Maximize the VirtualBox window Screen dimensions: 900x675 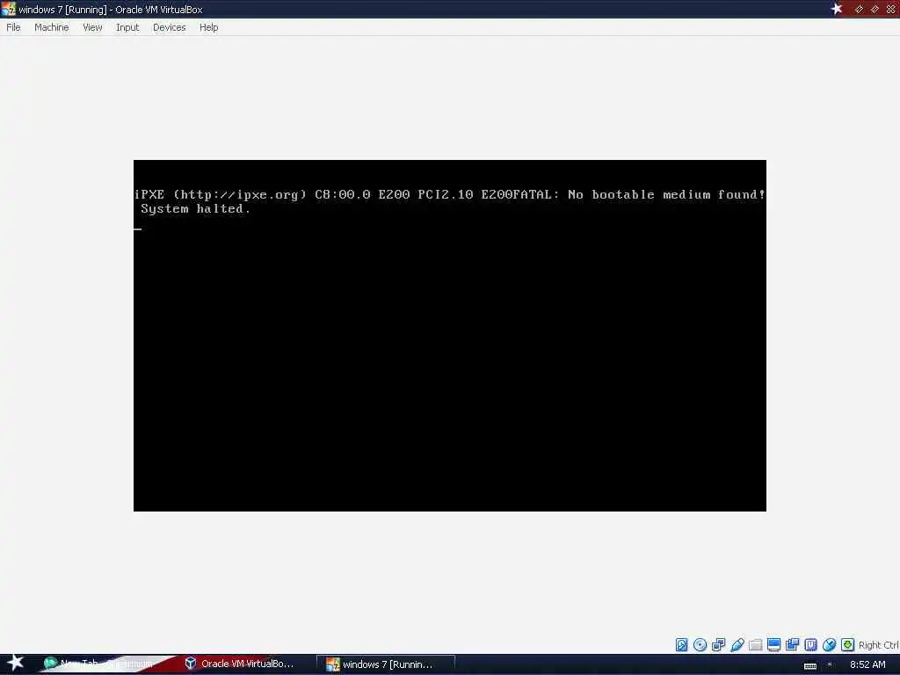[x=875, y=9]
